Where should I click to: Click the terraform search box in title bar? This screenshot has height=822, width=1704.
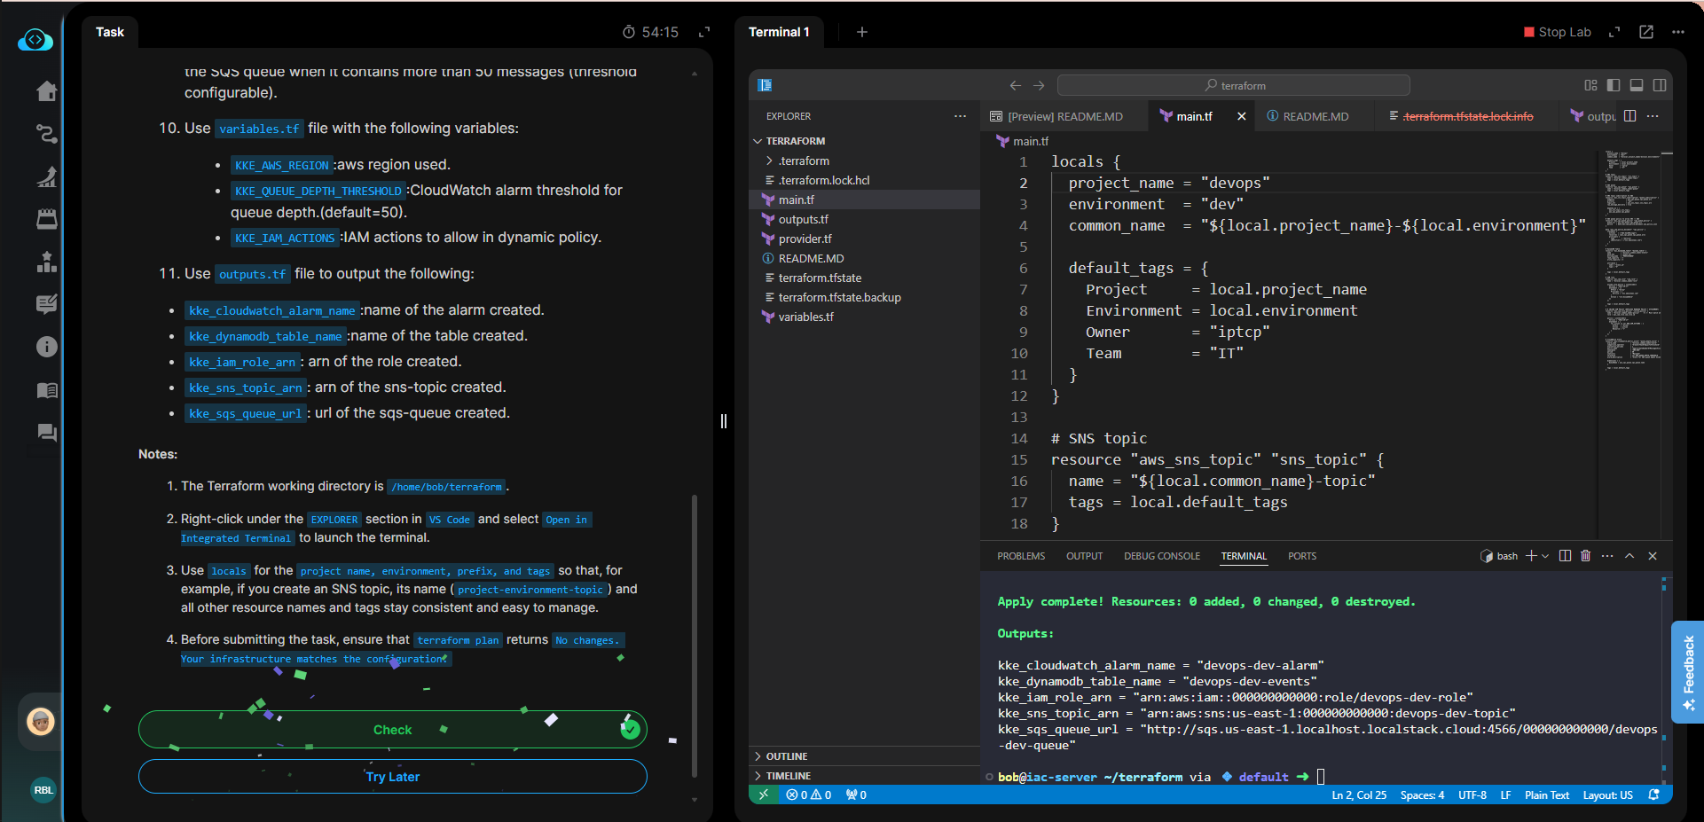pos(1233,85)
